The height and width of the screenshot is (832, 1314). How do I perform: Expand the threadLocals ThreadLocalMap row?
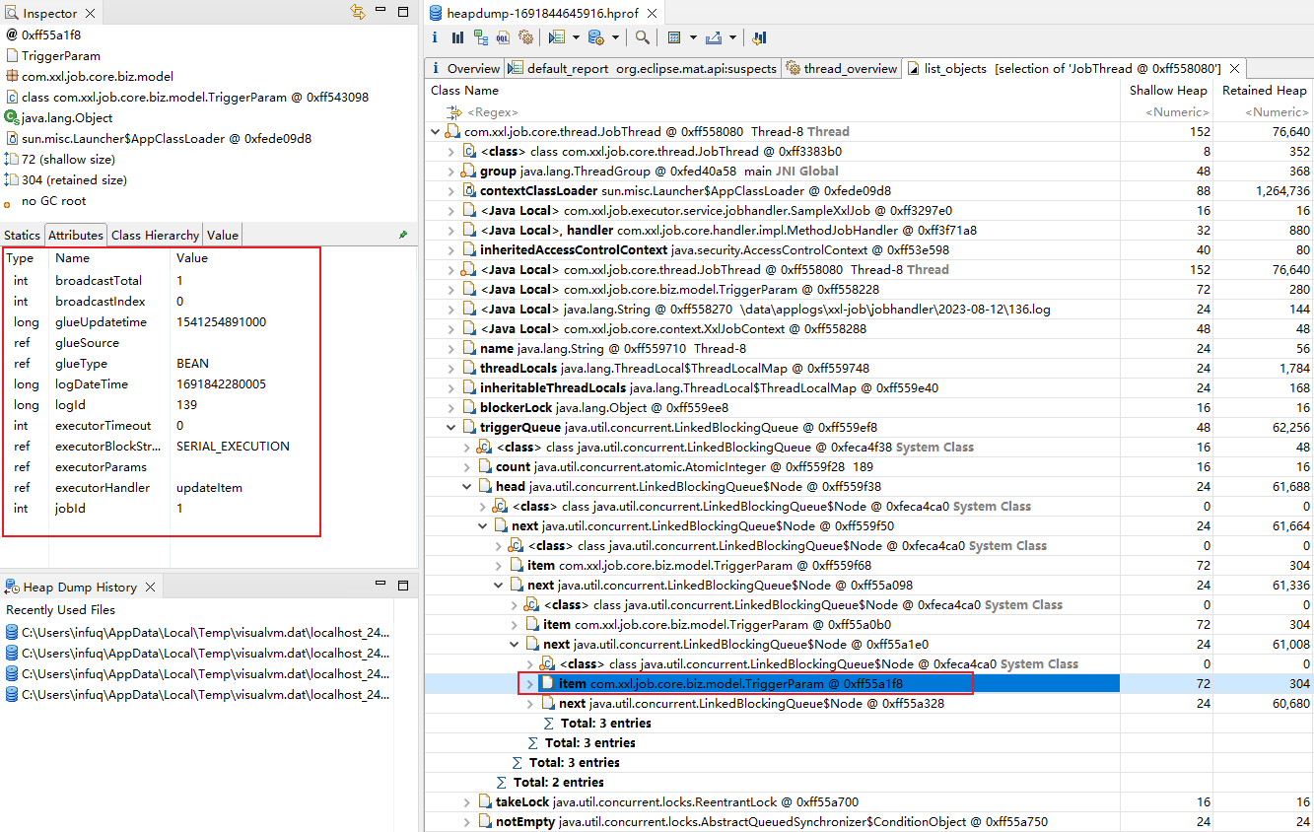tap(451, 369)
